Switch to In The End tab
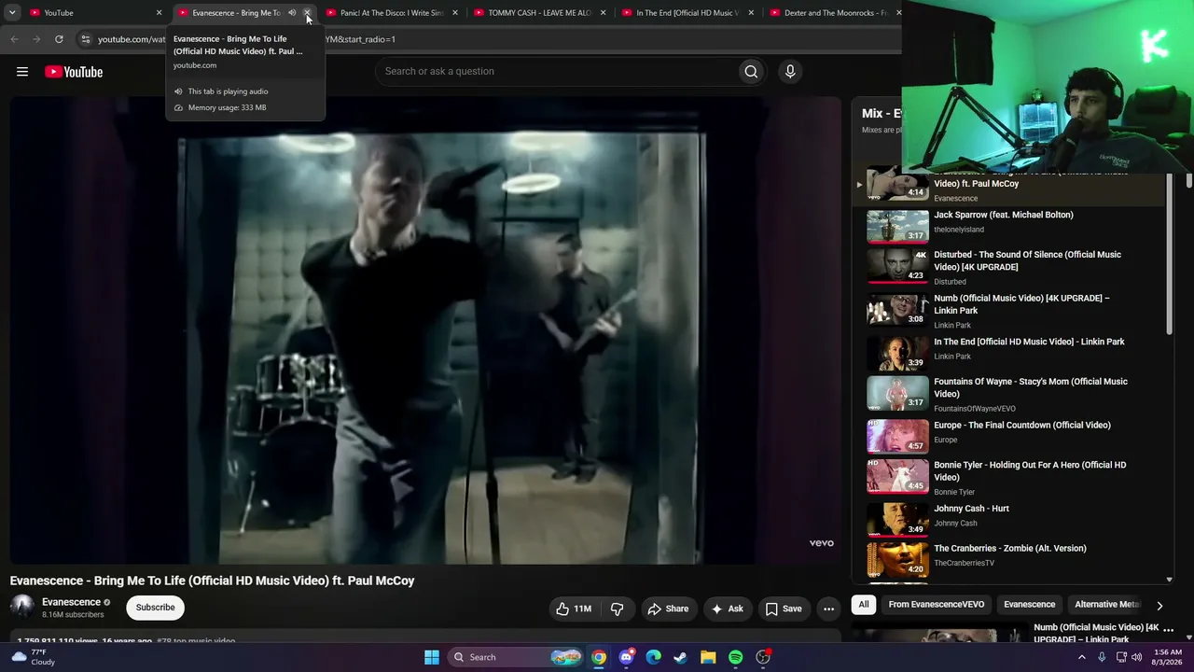The image size is (1194, 672). (687, 13)
